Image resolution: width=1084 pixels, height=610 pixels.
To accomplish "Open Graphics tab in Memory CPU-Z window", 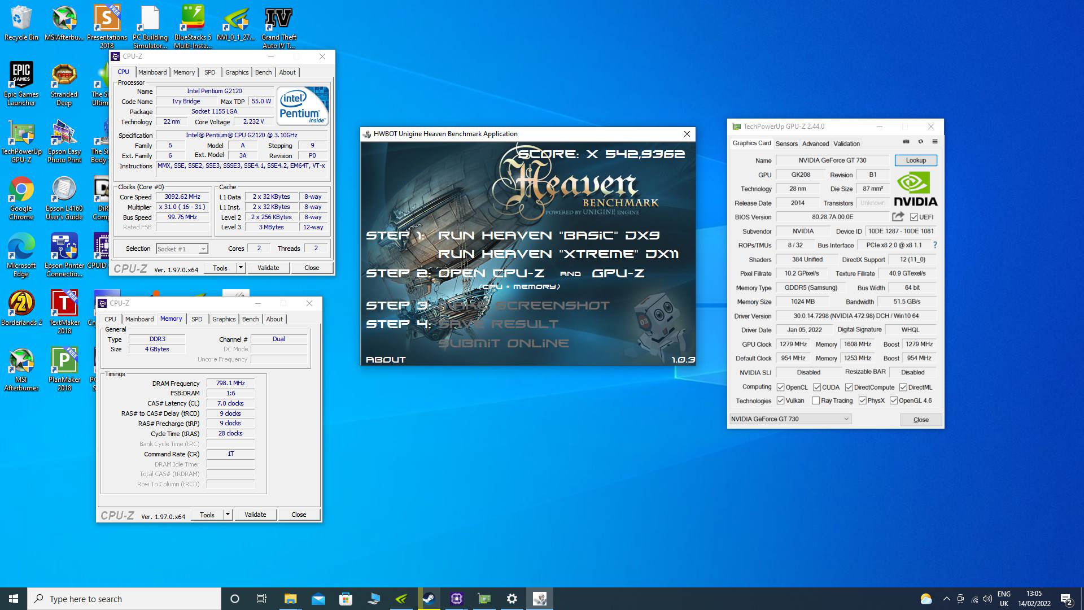I will [x=224, y=319].
